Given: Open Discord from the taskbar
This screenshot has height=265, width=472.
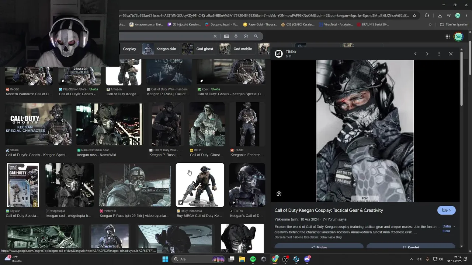Looking at the screenshot, I should pos(307,259).
